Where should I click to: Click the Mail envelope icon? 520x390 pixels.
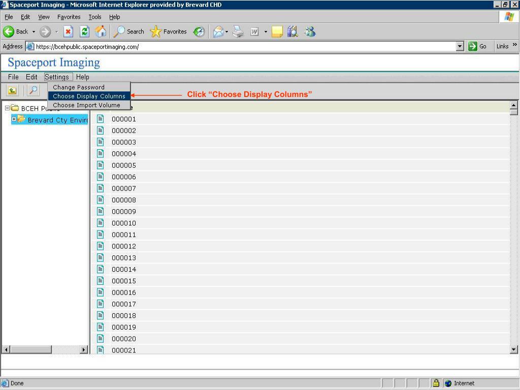point(218,31)
